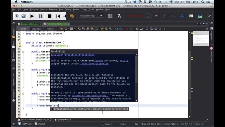Click the lightbulb hint at line 32

19,93
